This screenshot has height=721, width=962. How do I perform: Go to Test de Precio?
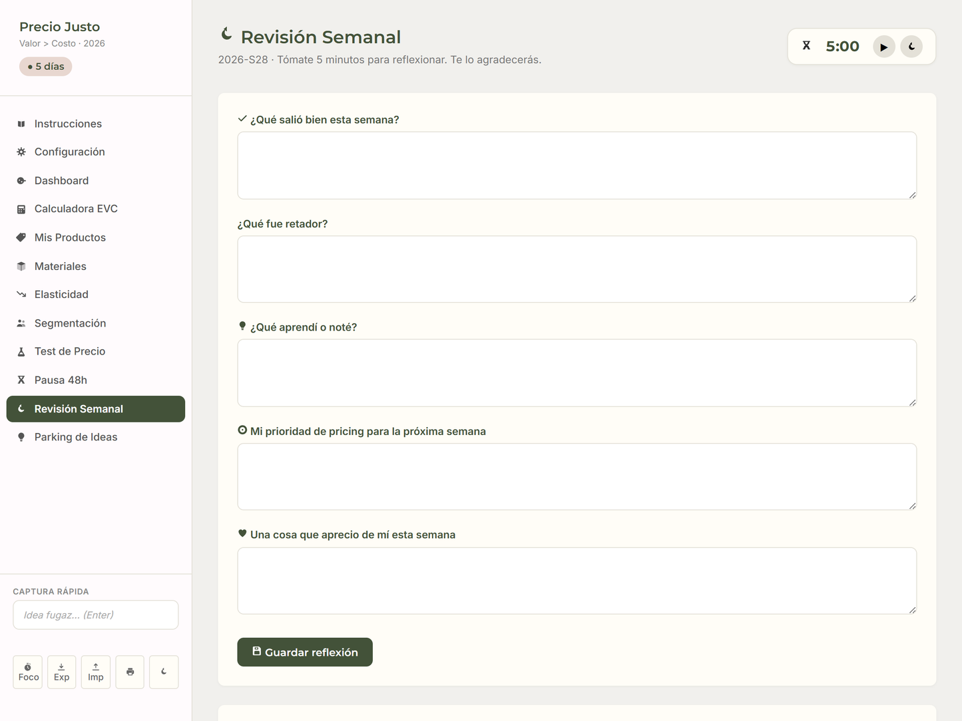(96, 351)
